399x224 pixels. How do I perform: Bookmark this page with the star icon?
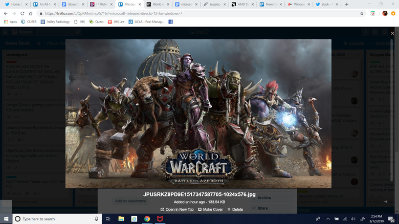[362, 13]
